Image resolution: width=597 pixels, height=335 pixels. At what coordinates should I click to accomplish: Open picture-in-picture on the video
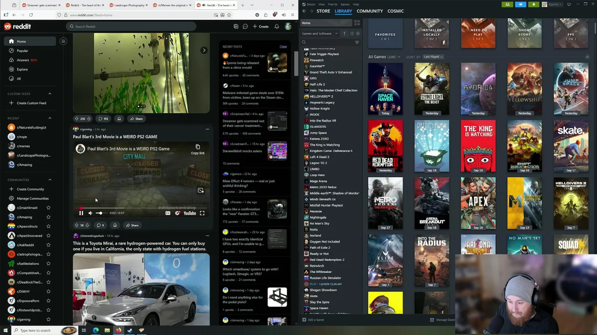[201, 190]
